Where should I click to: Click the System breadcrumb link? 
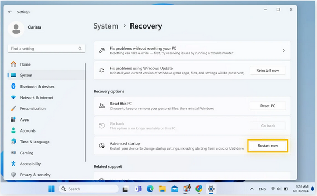pyautogui.click(x=106, y=26)
